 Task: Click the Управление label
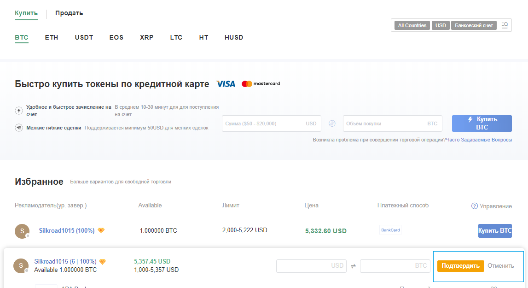point(496,206)
